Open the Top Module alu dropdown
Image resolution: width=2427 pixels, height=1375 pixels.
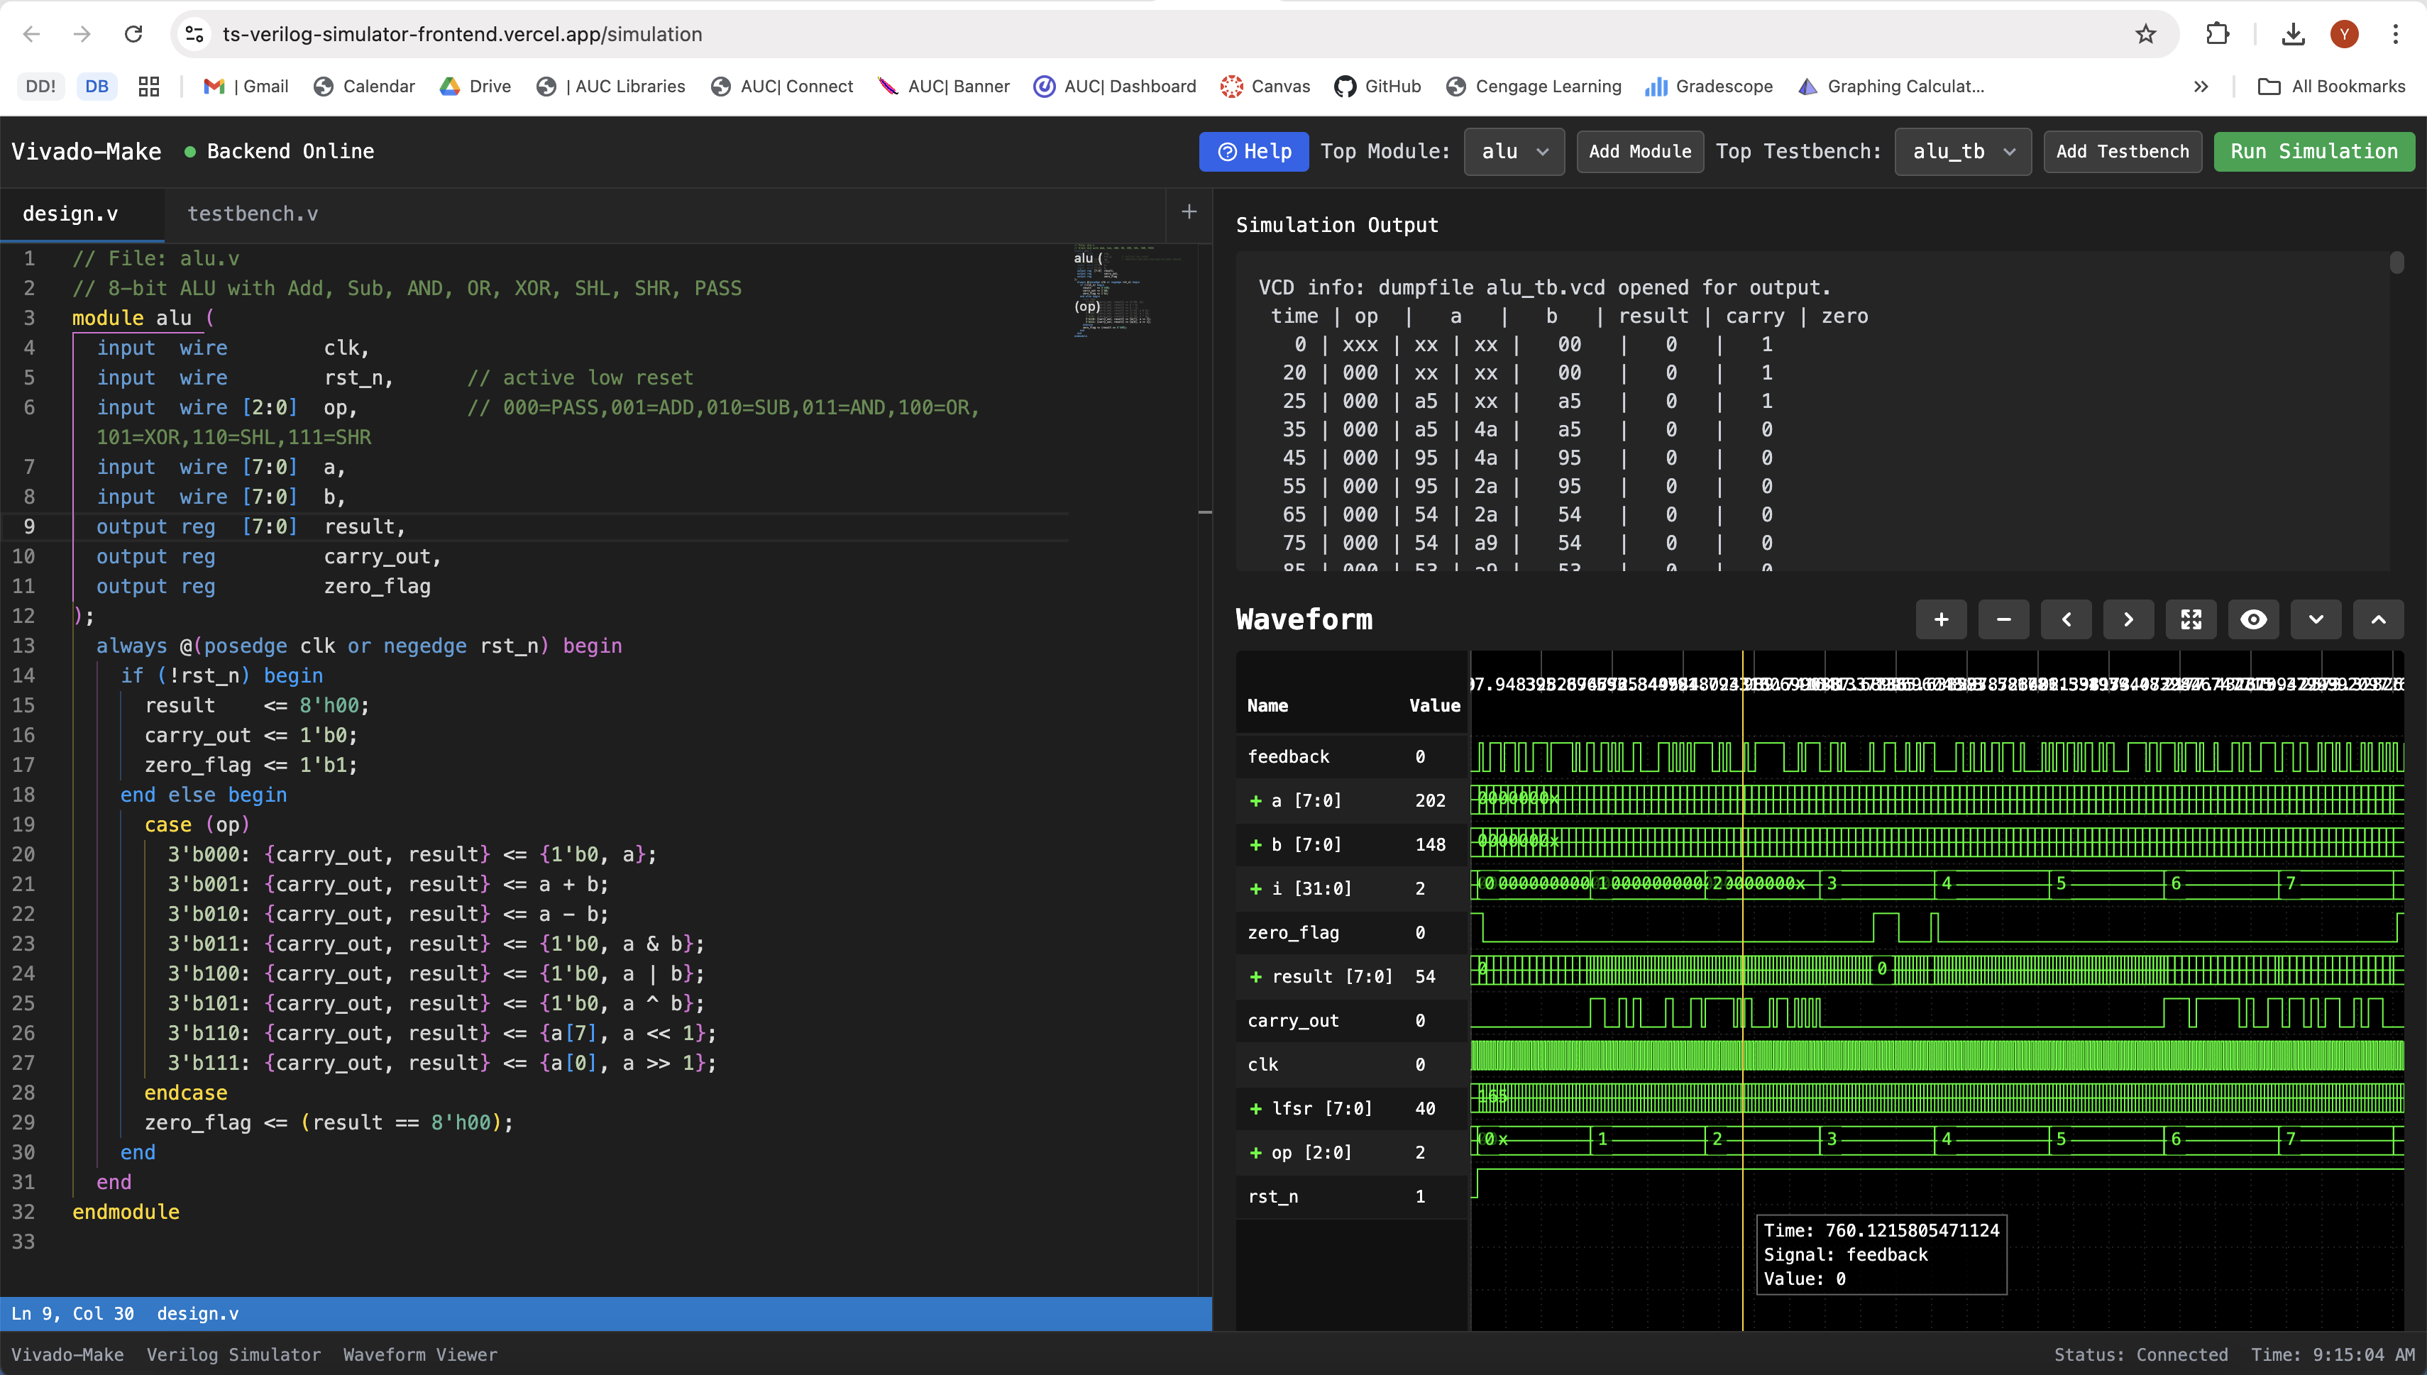pos(1514,151)
